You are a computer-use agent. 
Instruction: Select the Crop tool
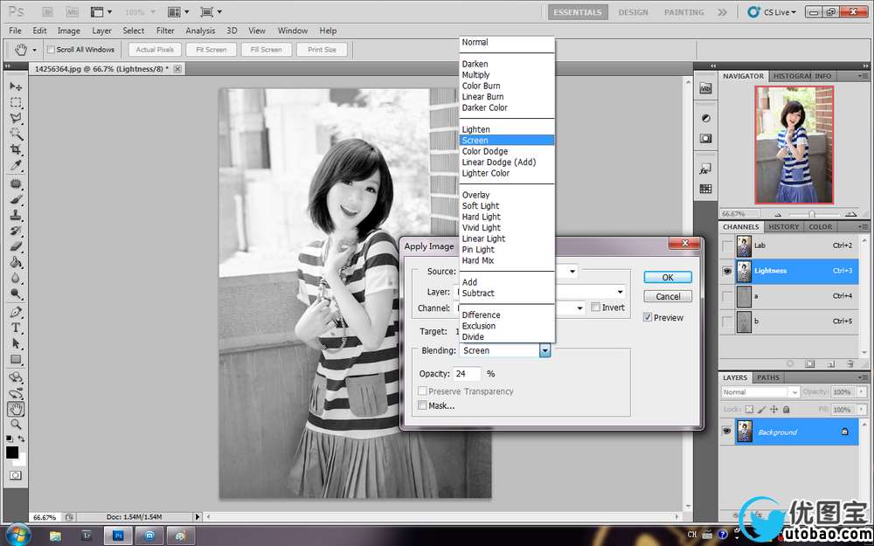[x=16, y=149]
